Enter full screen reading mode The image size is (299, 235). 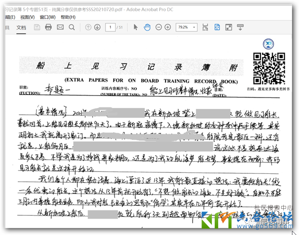229,27
